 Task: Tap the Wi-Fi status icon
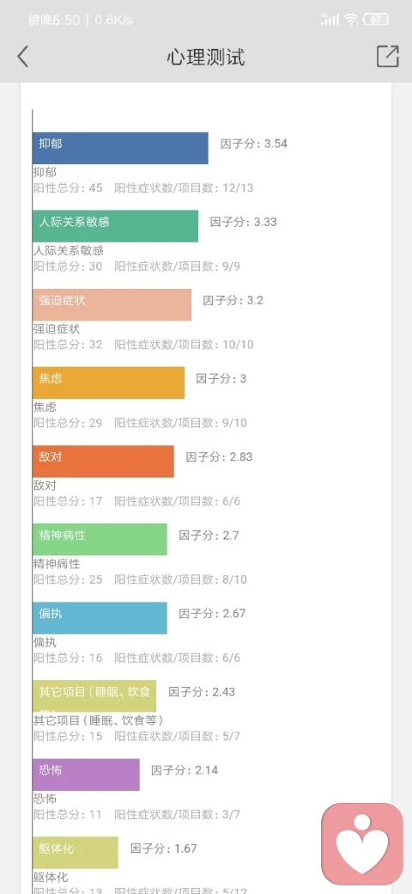[351, 20]
